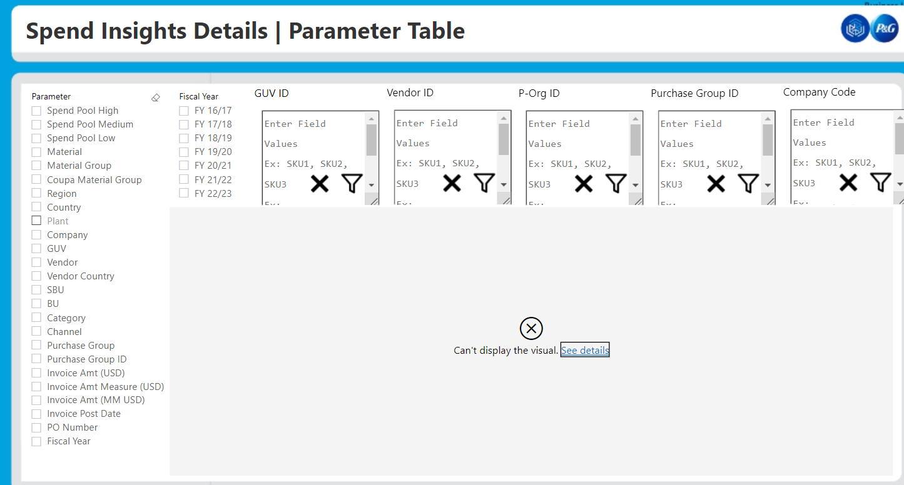Image resolution: width=904 pixels, height=485 pixels.
Task: Click the Parameter slicer header
Action: (x=51, y=97)
